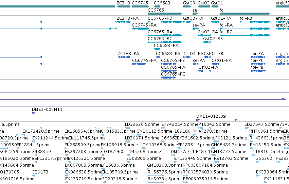
Task: Click the RH47278.5prime EST label
Action: pos(210,131)
